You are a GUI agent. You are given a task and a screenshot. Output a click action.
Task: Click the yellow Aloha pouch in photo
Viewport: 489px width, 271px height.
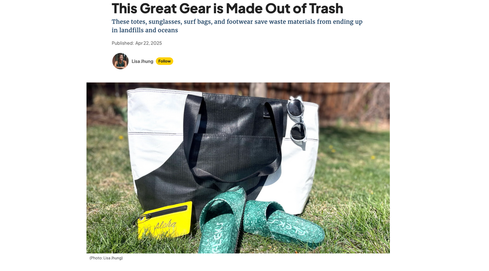click(x=164, y=220)
